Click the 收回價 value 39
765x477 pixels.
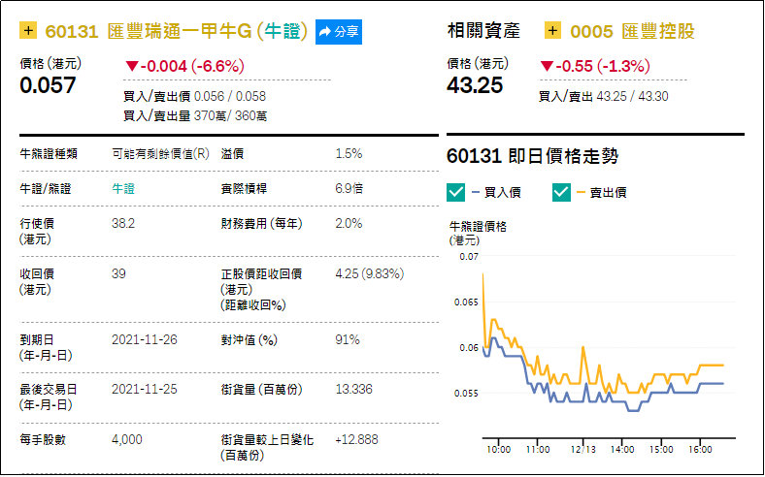click(x=118, y=273)
